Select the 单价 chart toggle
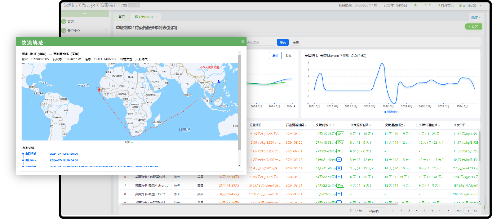492x219 pixels. 275,55
